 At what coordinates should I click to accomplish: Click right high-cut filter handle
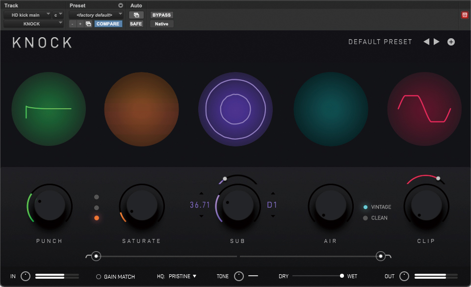(x=381, y=256)
